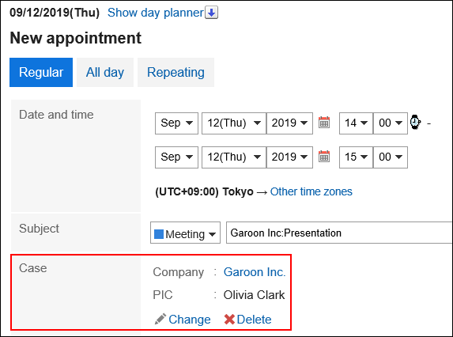Screen dimensions: 453x337
Task: Open the Garoon Inc. company link
Action: tap(255, 272)
